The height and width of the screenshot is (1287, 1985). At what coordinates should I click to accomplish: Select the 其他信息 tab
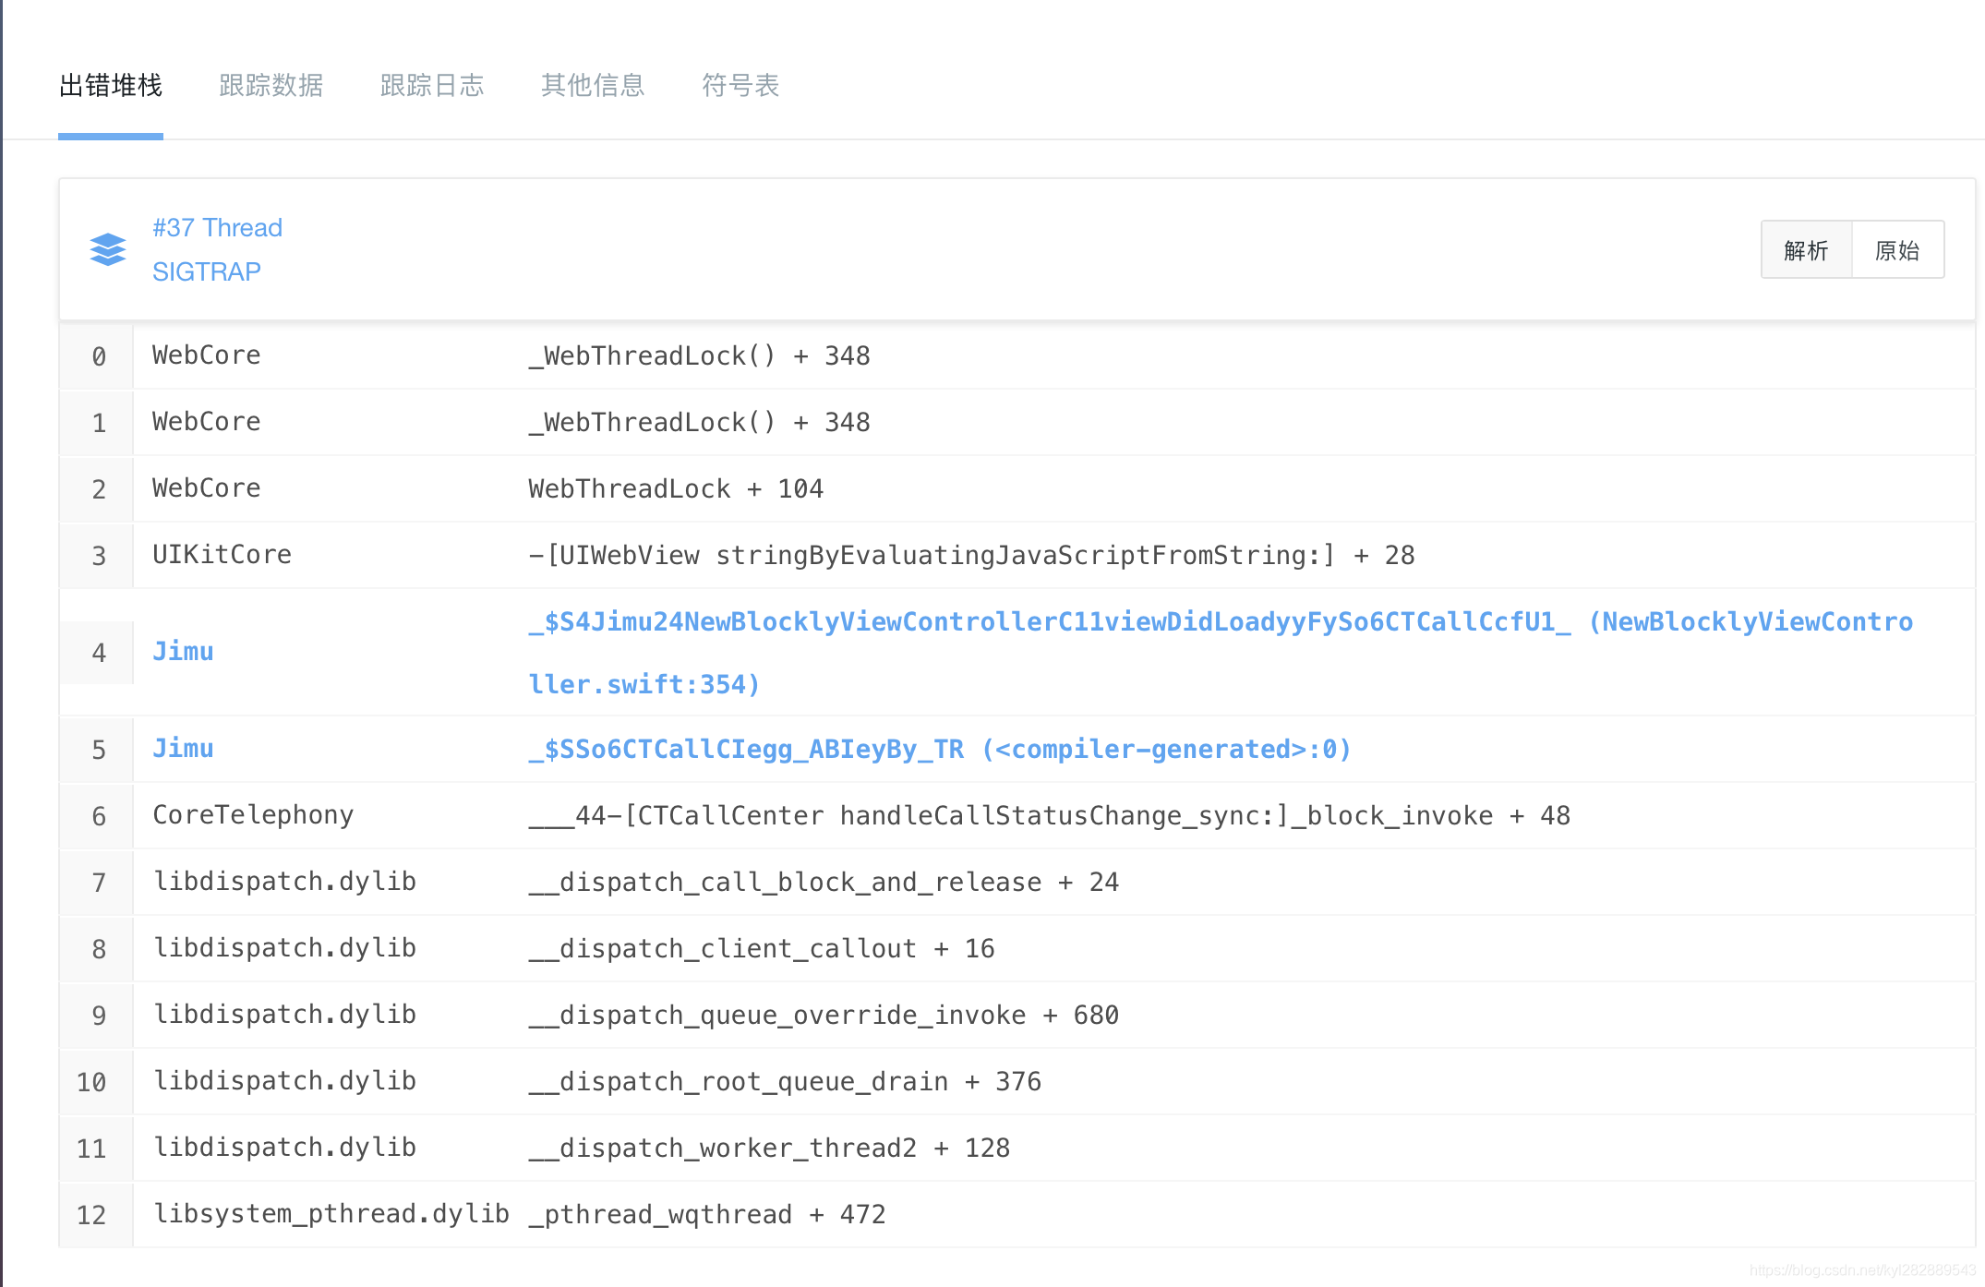pyautogui.click(x=592, y=86)
